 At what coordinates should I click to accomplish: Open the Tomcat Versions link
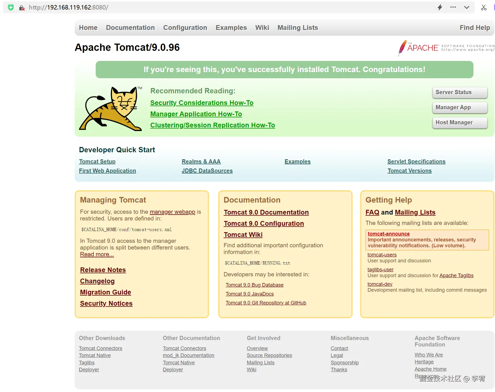coord(410,171)
